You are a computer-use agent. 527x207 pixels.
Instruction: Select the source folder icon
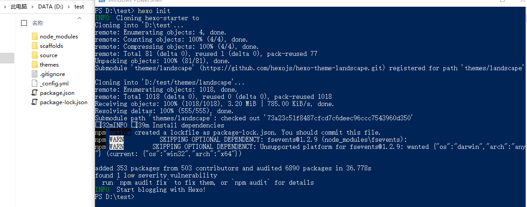[35, 55]
